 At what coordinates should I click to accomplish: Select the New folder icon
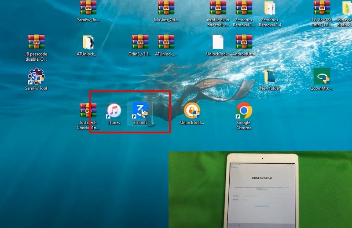(270, 77)
